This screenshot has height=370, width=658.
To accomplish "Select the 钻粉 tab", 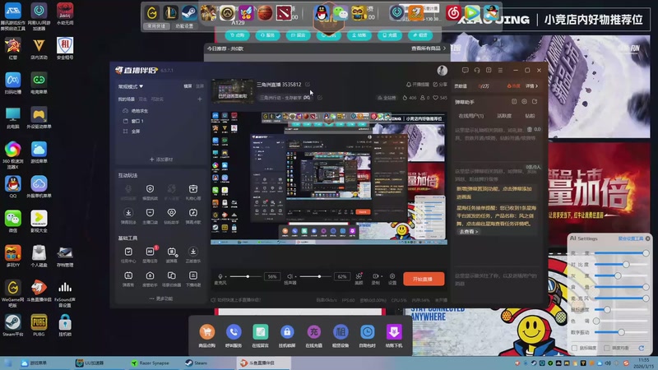I will coord(530,116).
